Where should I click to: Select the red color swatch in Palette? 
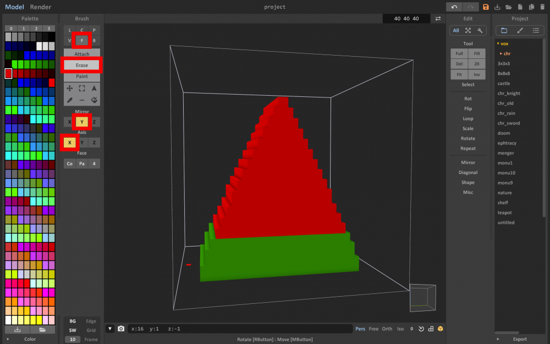[8, 72]
